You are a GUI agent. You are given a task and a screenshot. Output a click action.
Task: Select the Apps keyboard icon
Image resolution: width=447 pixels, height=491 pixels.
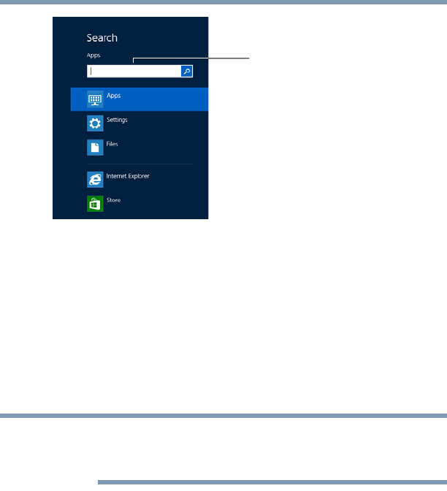pos(95,99)
